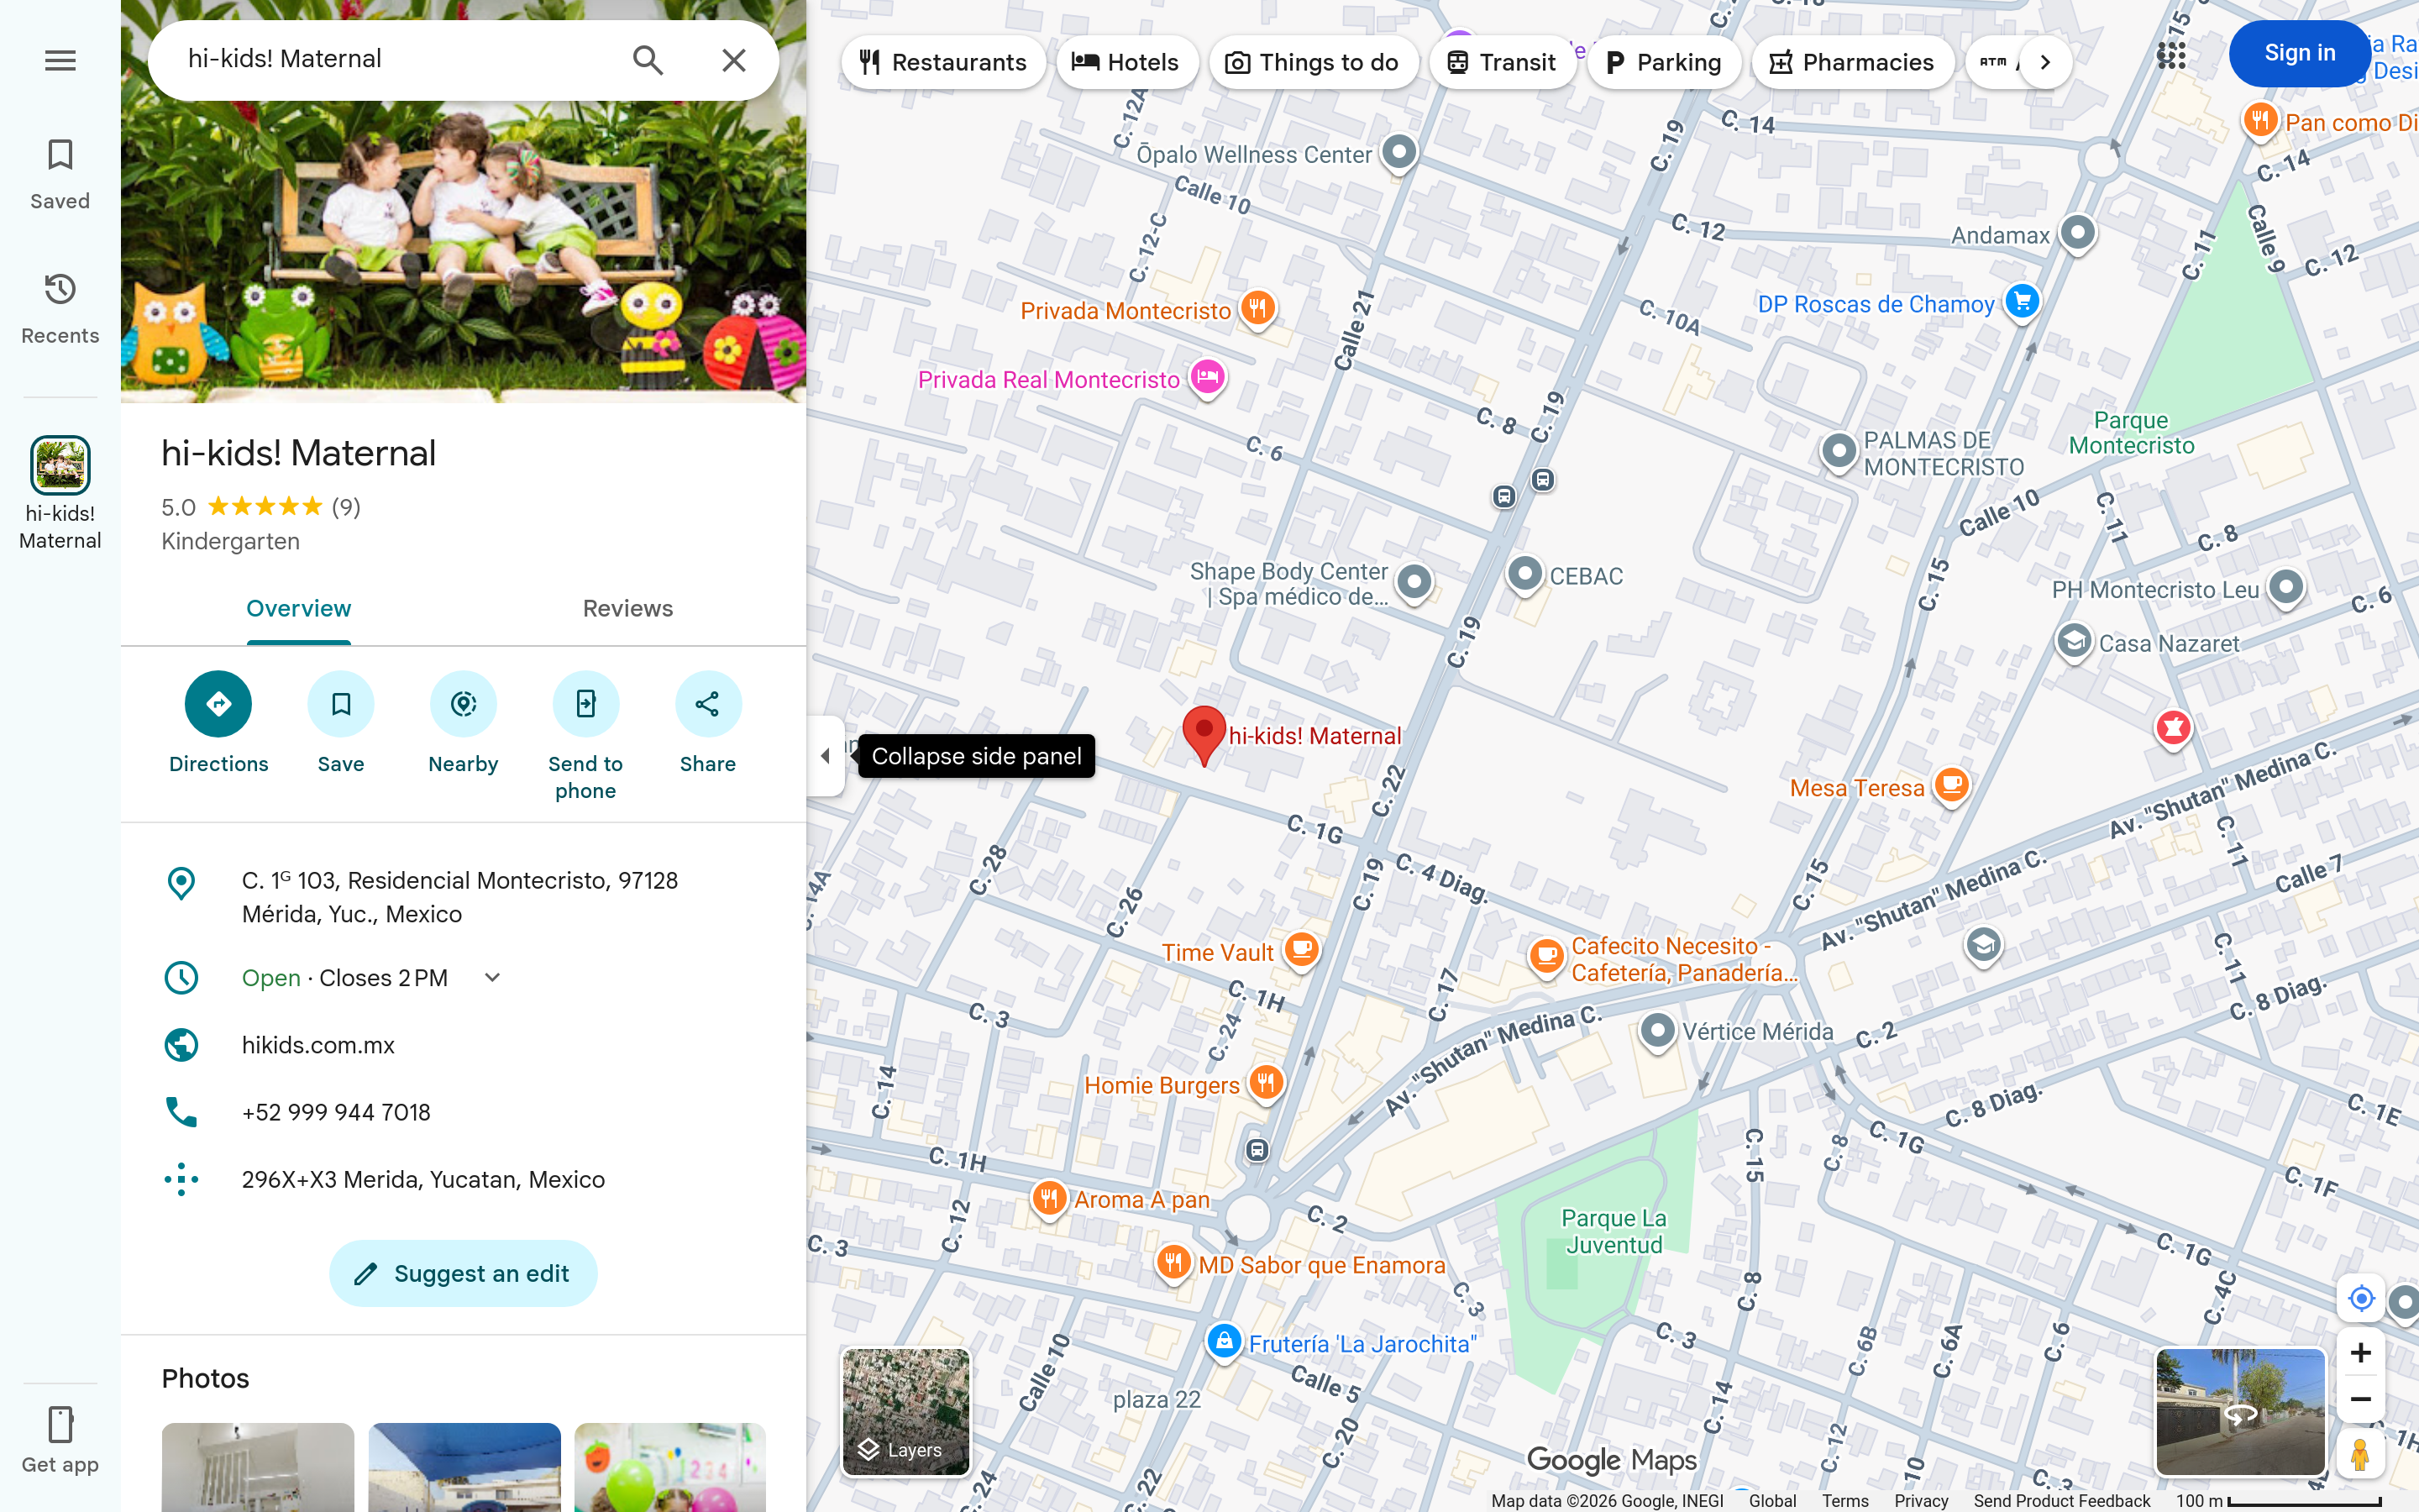Filter map by Restaurants chip

942,62
